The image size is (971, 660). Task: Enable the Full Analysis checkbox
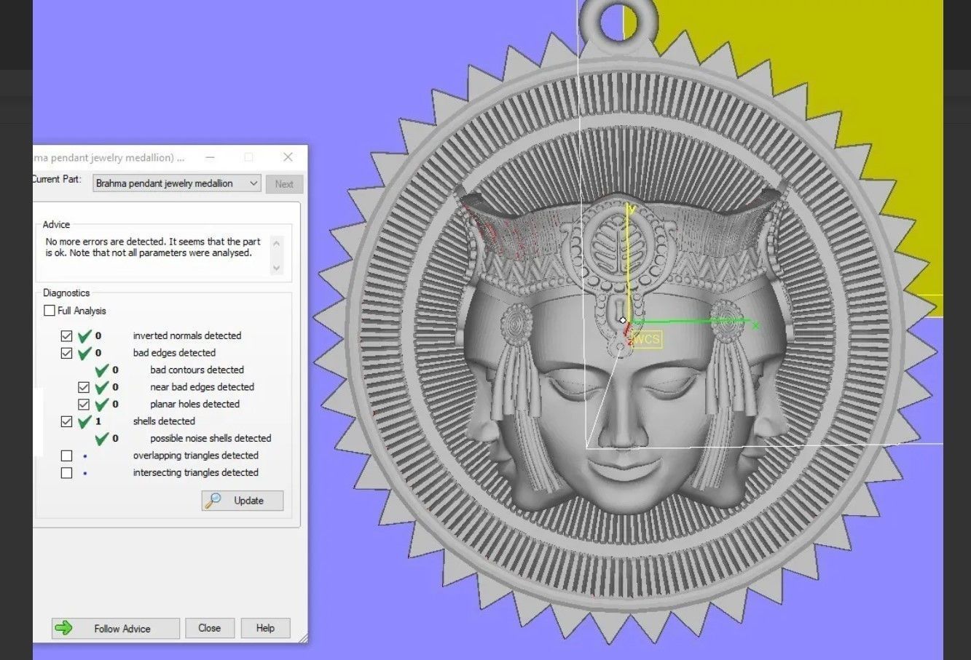[x=50, y=311]
